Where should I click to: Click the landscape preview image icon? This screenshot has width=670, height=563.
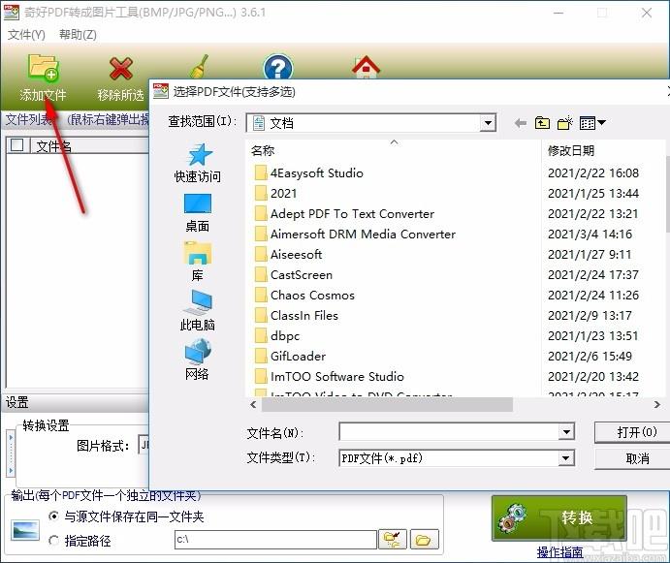(25, 530)
